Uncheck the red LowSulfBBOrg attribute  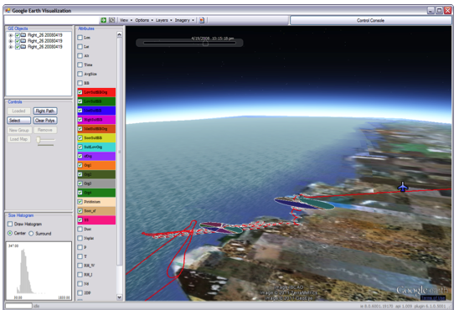pos(80,92)
